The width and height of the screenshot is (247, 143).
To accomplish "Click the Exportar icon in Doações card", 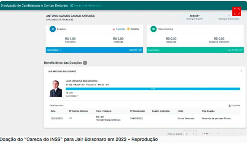I will pyautogui.click(x=114, y=29).
